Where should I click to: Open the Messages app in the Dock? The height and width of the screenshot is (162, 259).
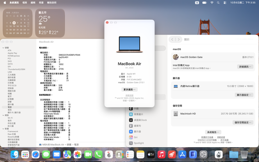(x=46, y=154)
